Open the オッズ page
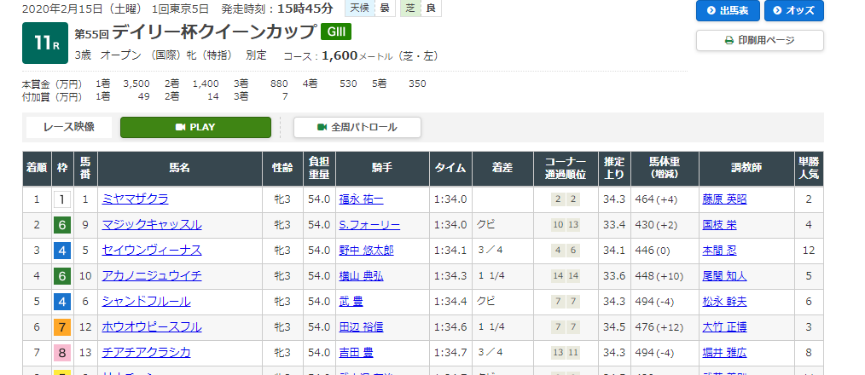Image resolution: width=865 pixels, height=375 pixels. click(794, 10)
